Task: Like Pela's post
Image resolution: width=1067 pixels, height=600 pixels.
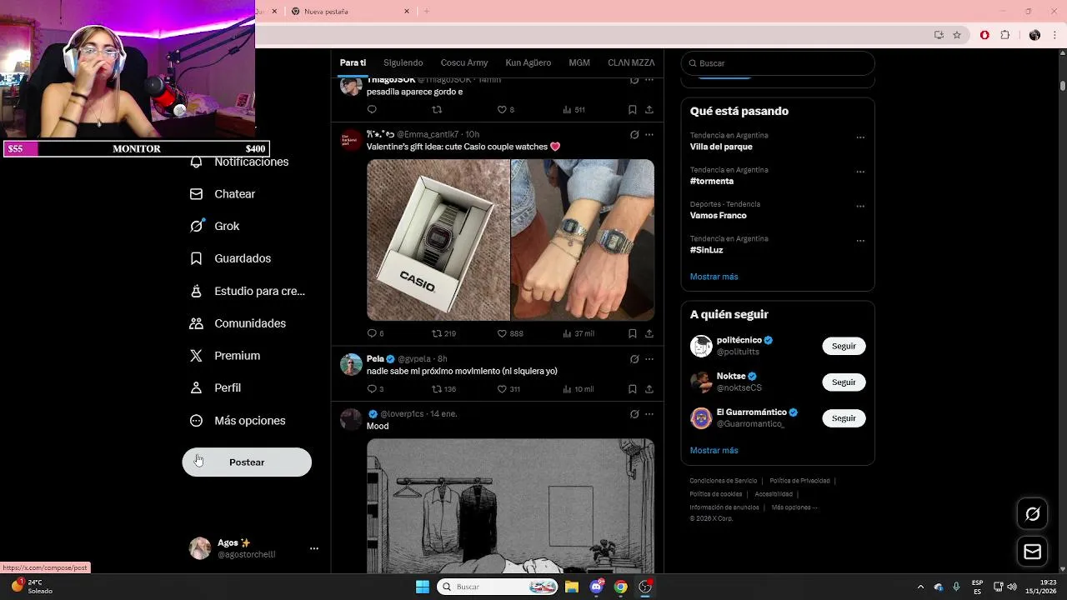Action: [x=502, y=389]
